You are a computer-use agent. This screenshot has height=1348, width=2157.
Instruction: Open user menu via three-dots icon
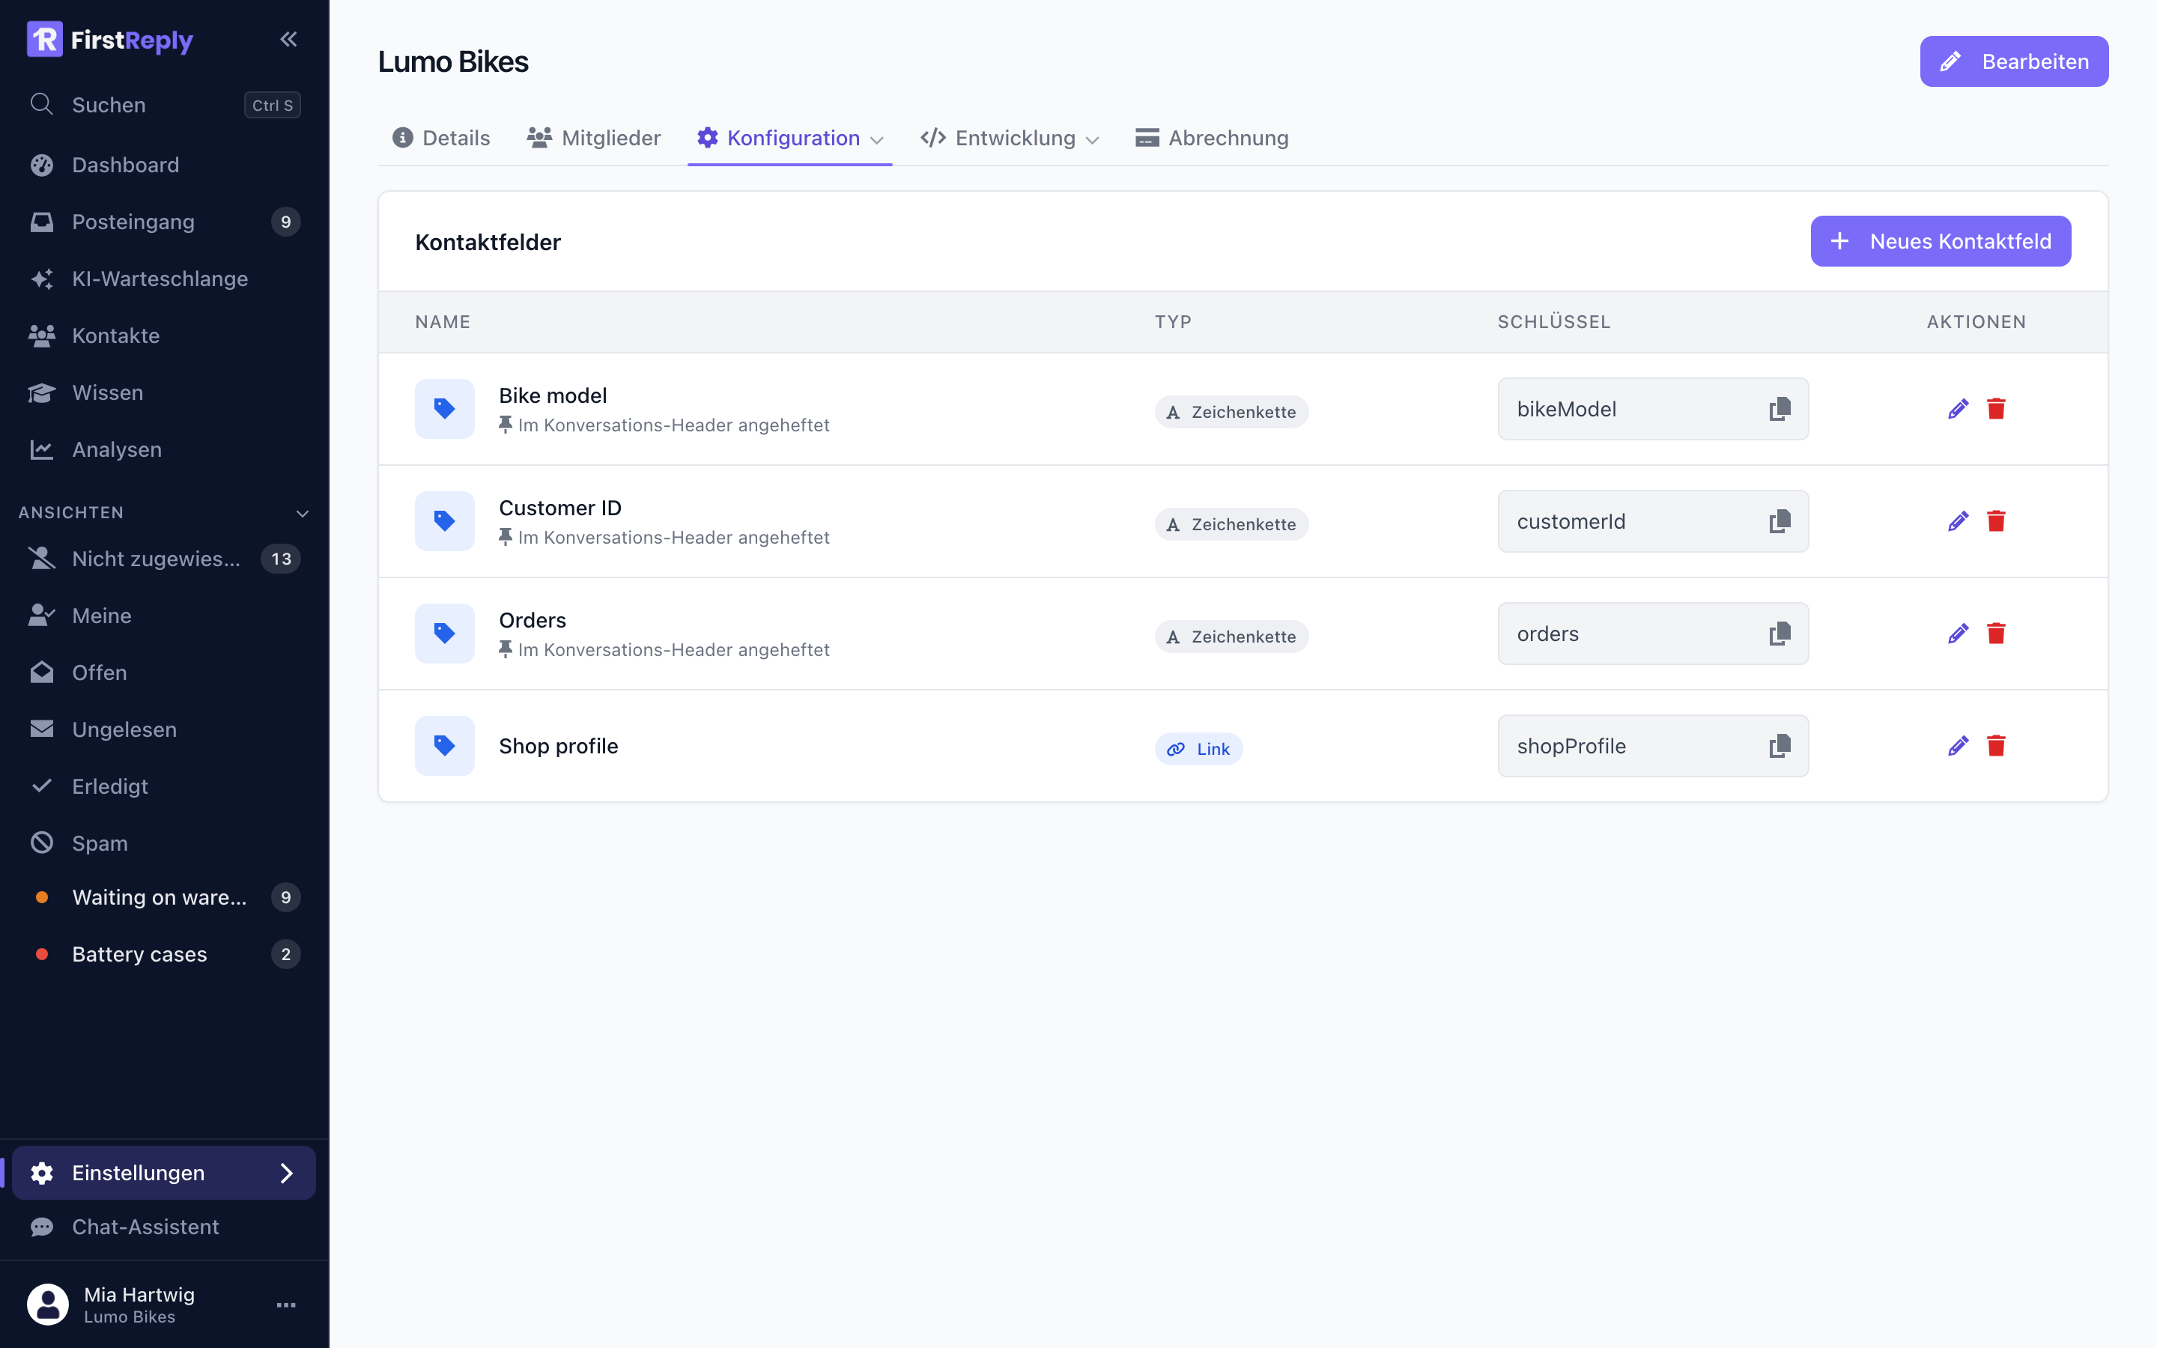pyautogui.click(x=286, y=1305)
